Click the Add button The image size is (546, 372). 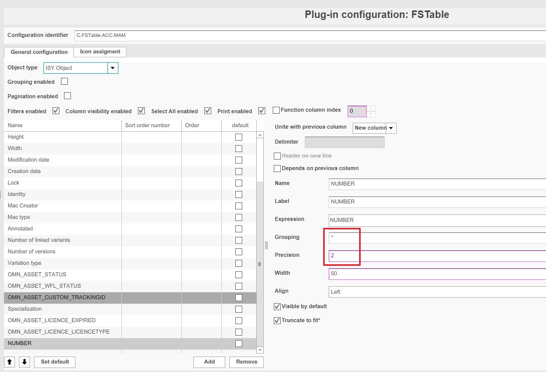click(209, 362)
